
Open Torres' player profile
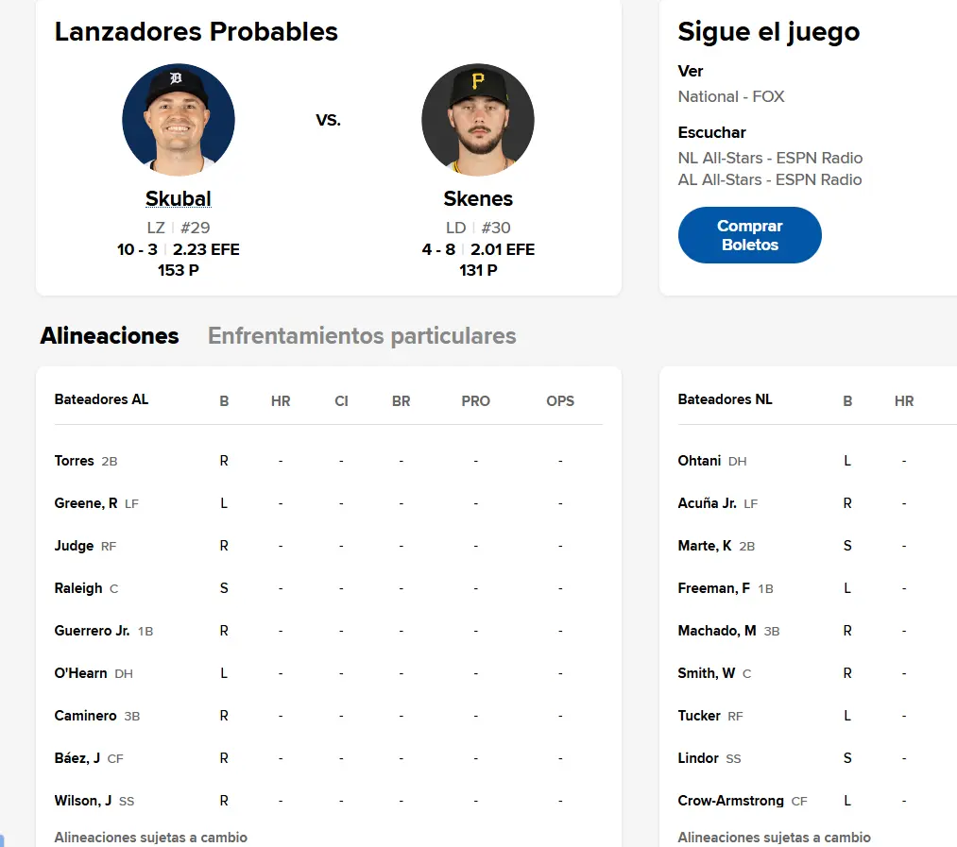pos(74,461)
